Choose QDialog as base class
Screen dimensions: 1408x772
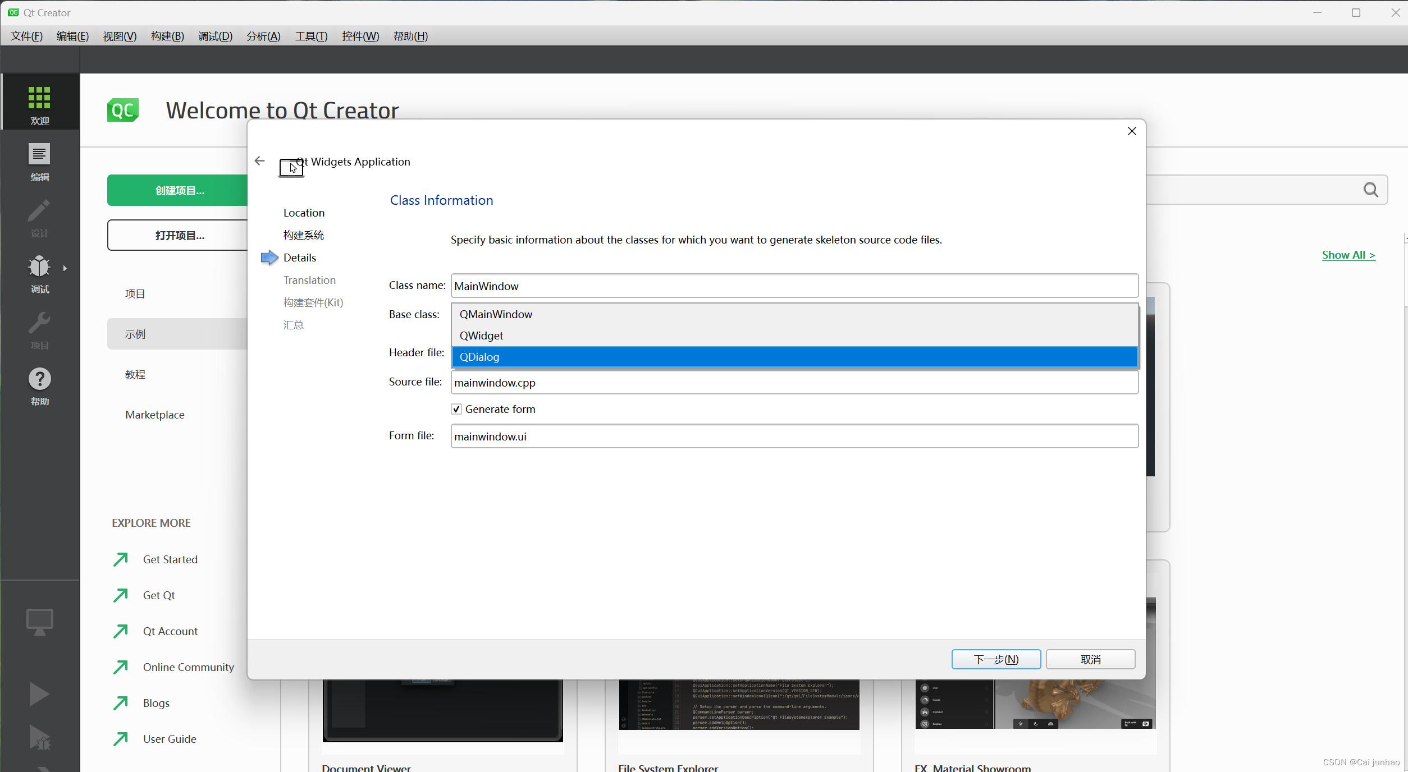click(x=794, y=357)
